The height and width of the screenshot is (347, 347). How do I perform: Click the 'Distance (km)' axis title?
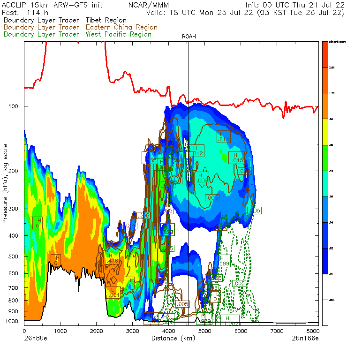click(173, 338)
